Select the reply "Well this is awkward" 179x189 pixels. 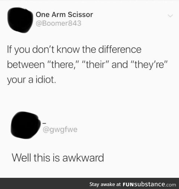tap(58, 158)
